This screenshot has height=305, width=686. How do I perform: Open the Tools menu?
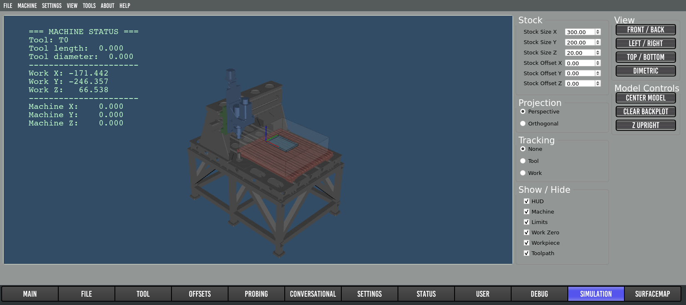[x=89, y=6]
